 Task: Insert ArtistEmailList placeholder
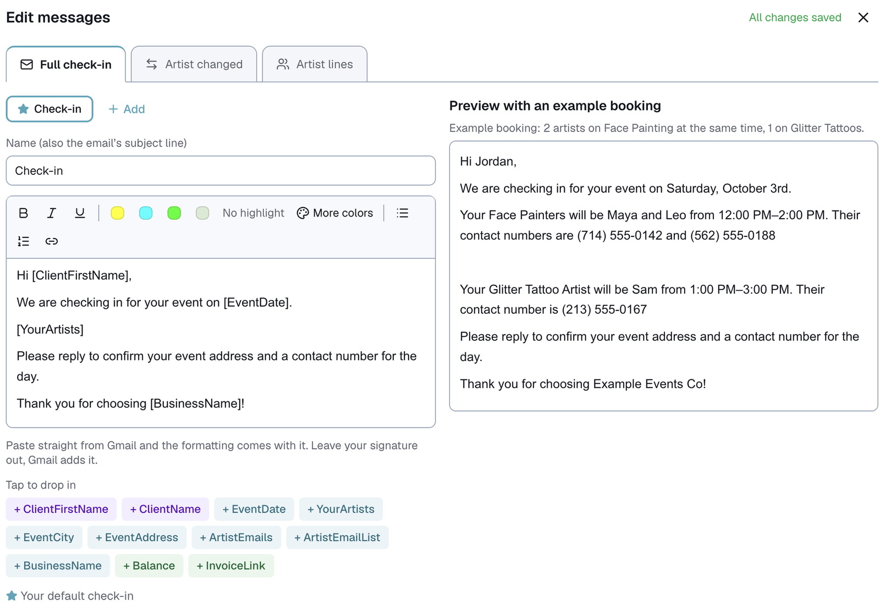click(337, 537)
